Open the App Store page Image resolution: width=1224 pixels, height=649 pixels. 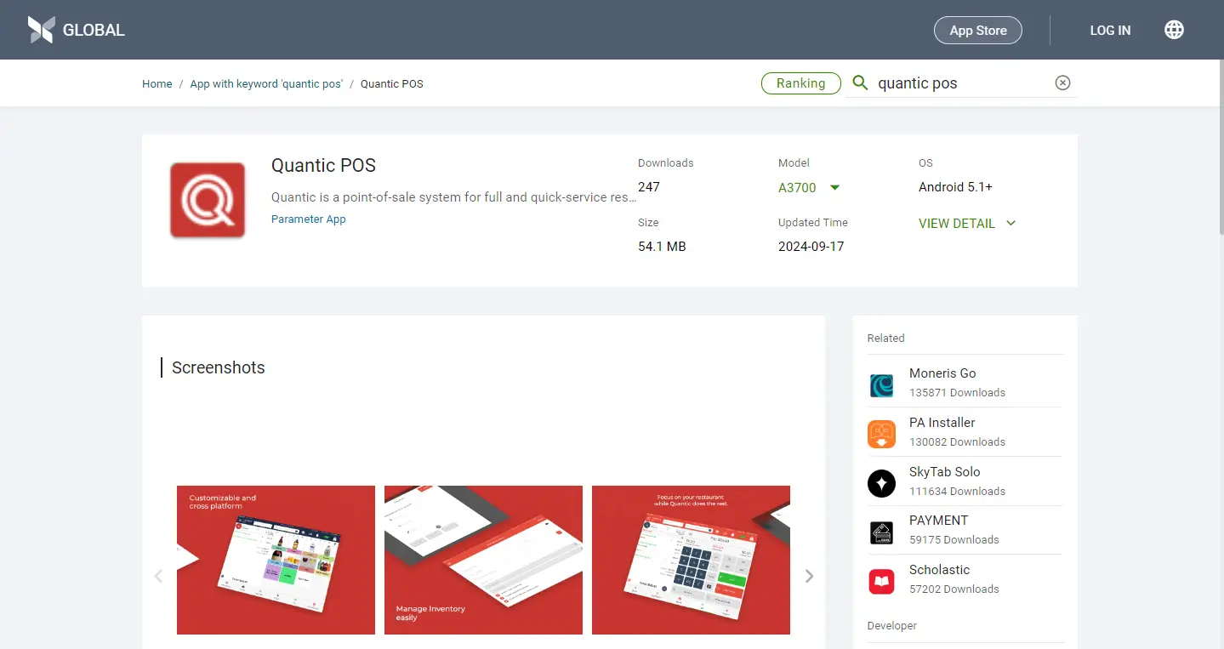(977, 29)
